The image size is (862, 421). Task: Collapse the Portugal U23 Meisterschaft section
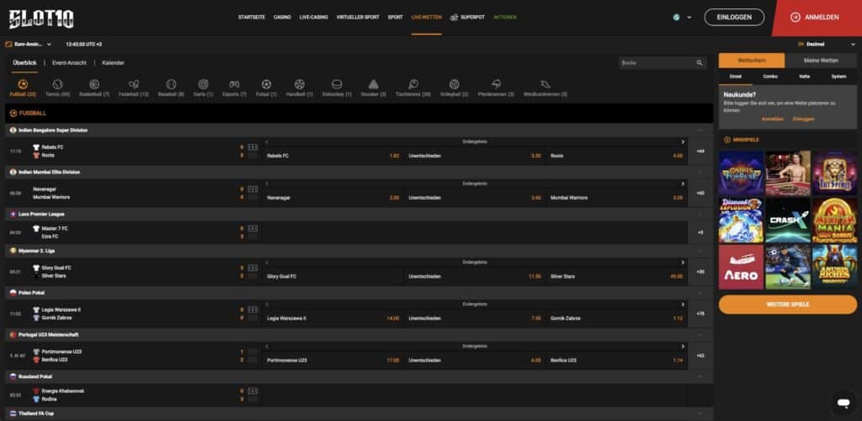[700, 334]
